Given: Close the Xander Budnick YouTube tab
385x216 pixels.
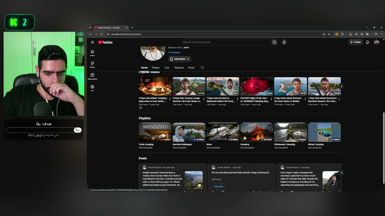Looking at the screenshot, I should [127, 28].
